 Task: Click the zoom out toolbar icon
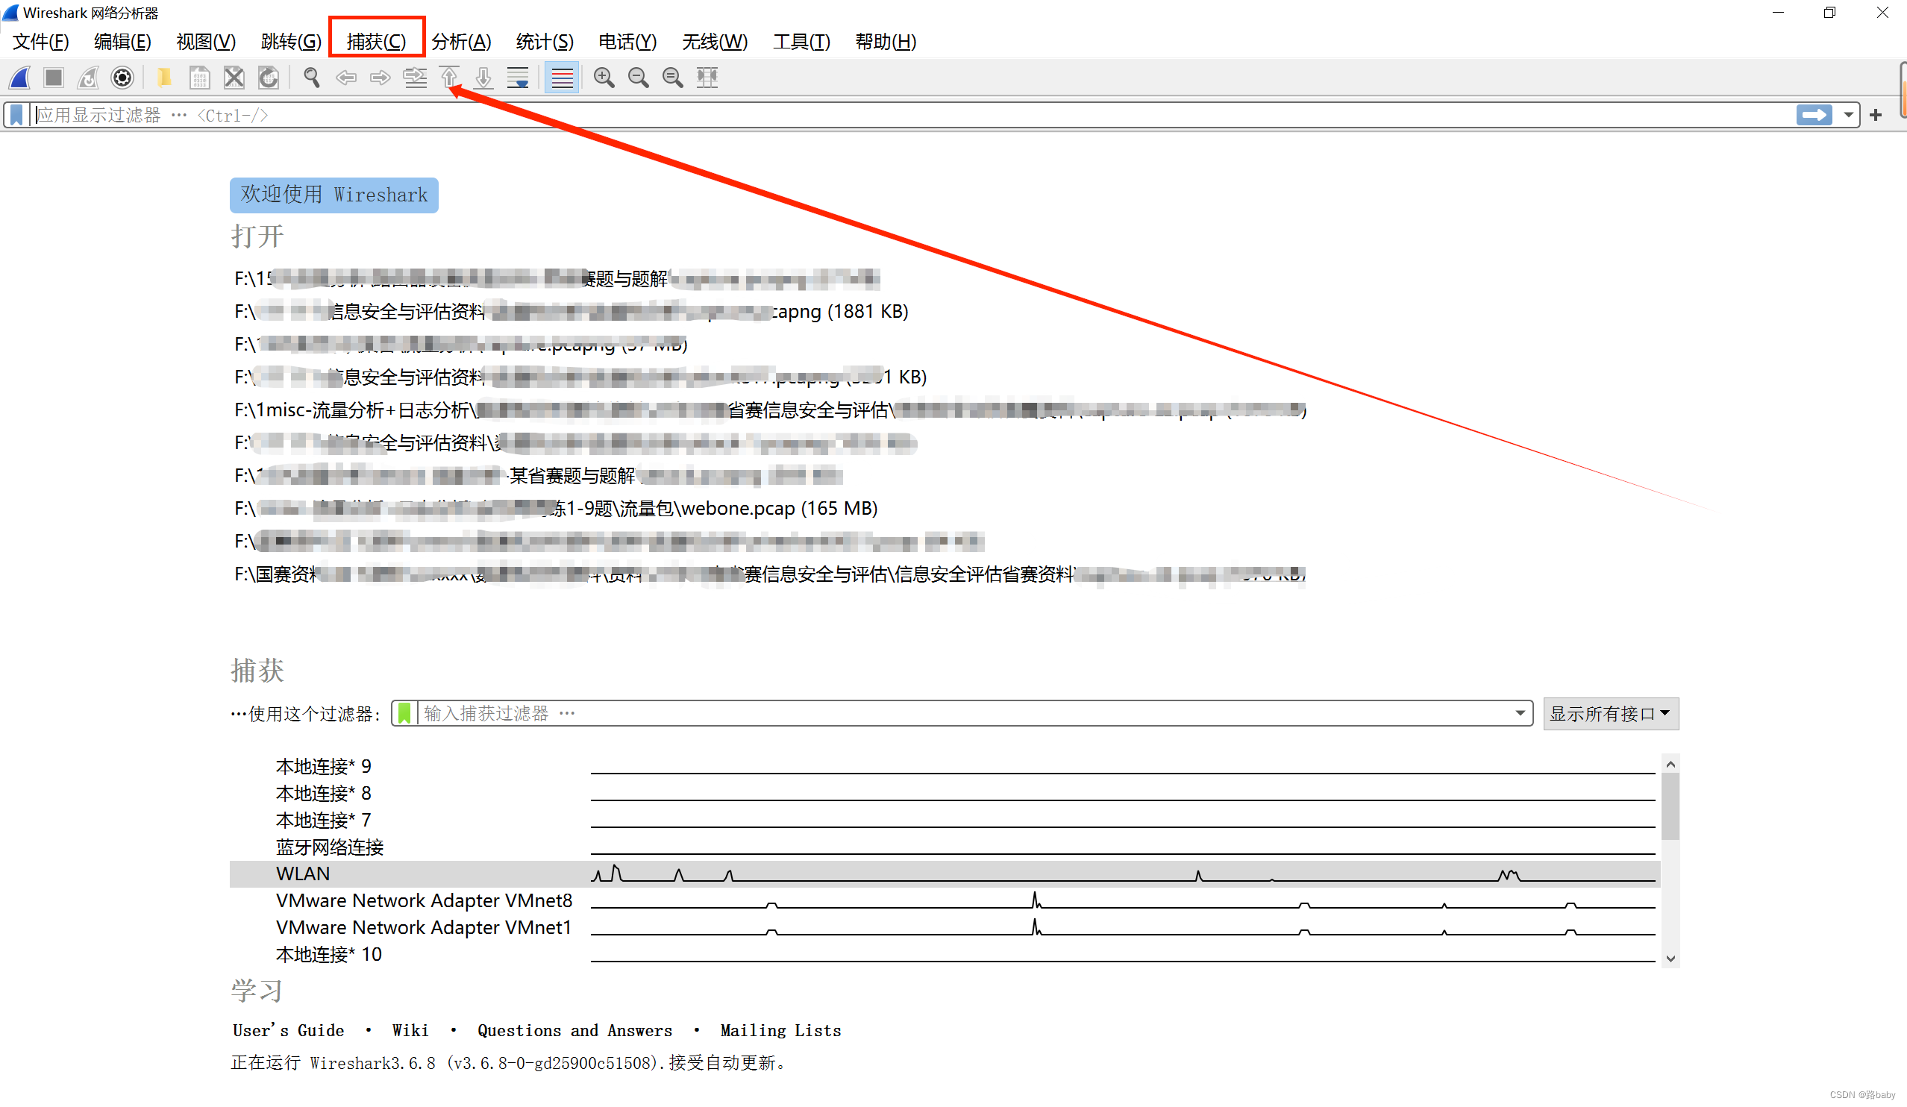click(638, 78)
